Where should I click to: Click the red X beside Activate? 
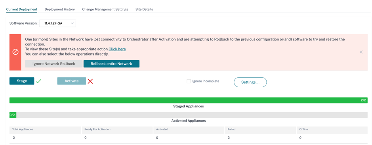click(x=90, y=81)
